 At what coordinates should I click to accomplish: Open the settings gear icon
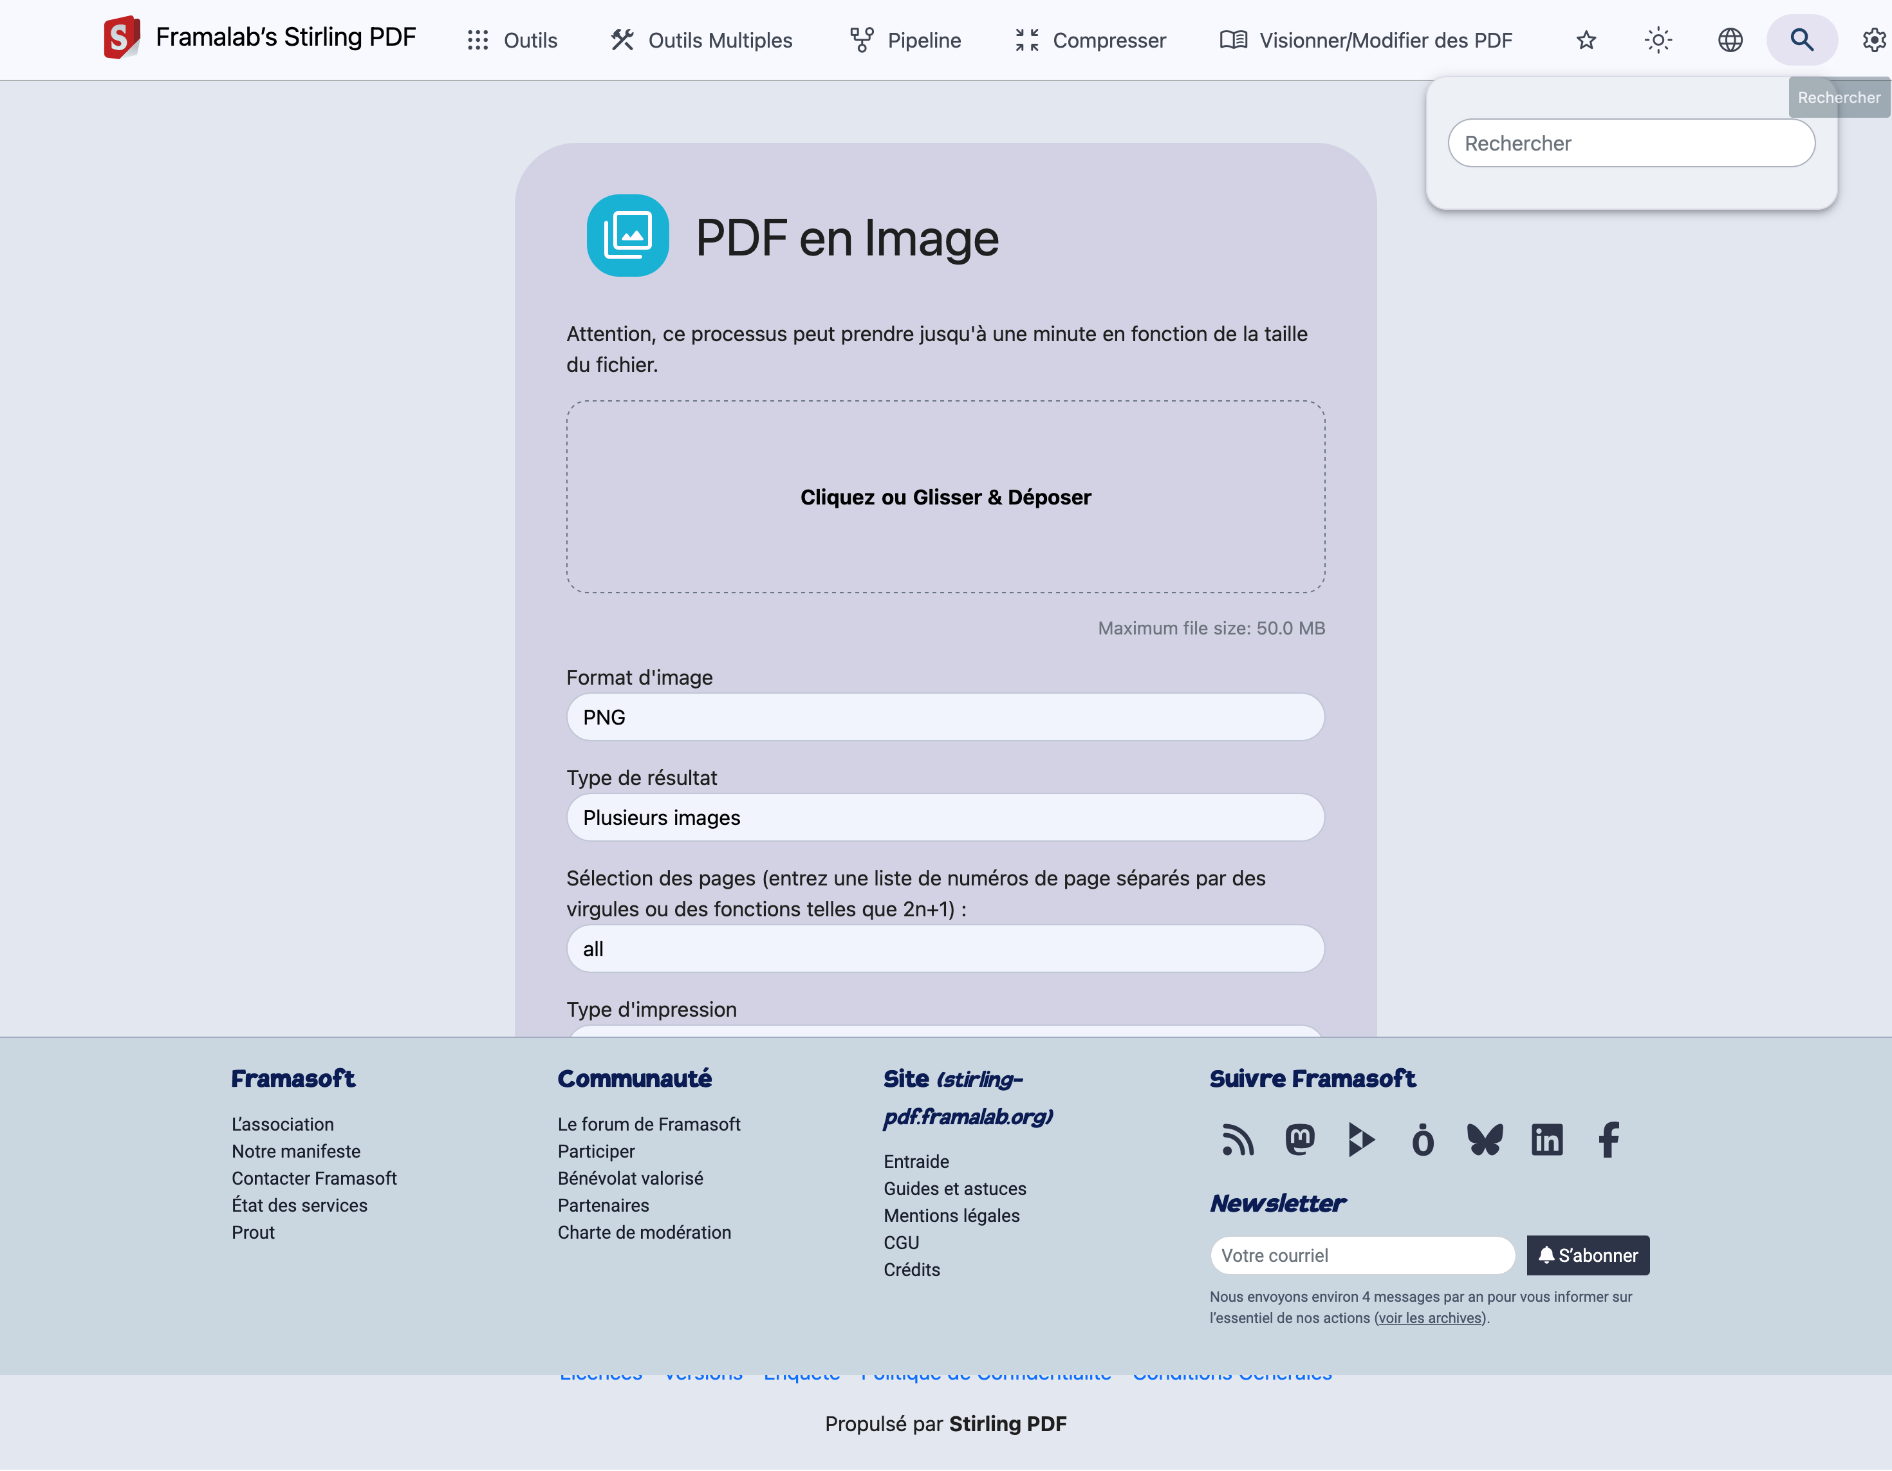pos(1874,40)
